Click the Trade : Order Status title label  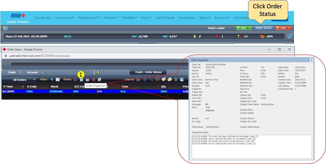pos(148,72)
